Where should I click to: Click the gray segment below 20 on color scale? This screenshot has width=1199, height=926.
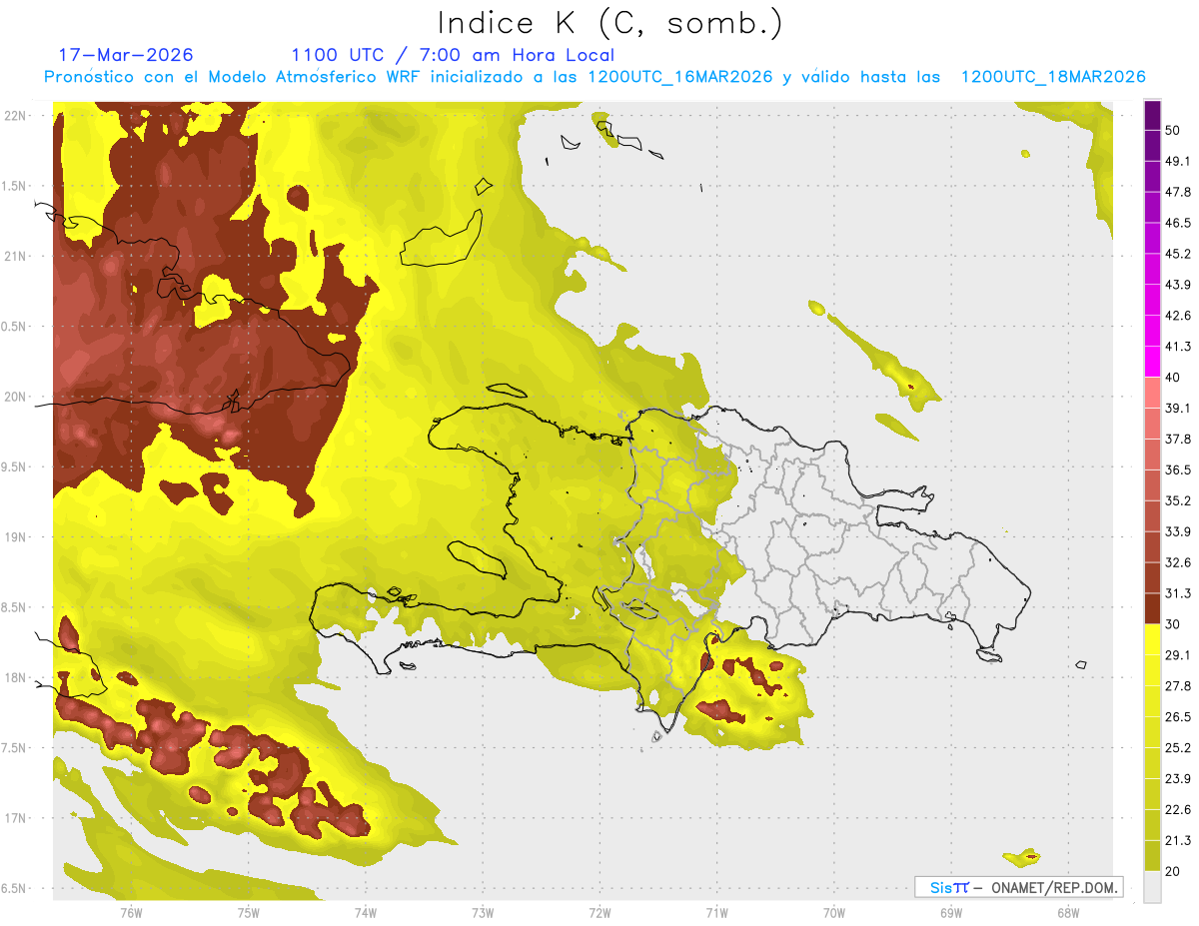point(1152,887)
